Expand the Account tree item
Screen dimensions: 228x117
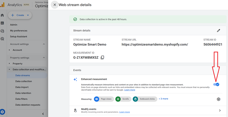tap(9, 50)
